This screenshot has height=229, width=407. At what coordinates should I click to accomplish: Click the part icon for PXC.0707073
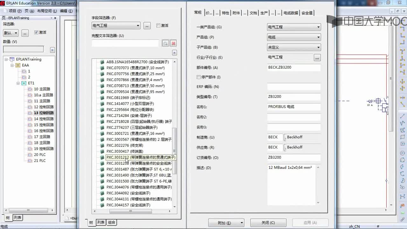[102, 68]
